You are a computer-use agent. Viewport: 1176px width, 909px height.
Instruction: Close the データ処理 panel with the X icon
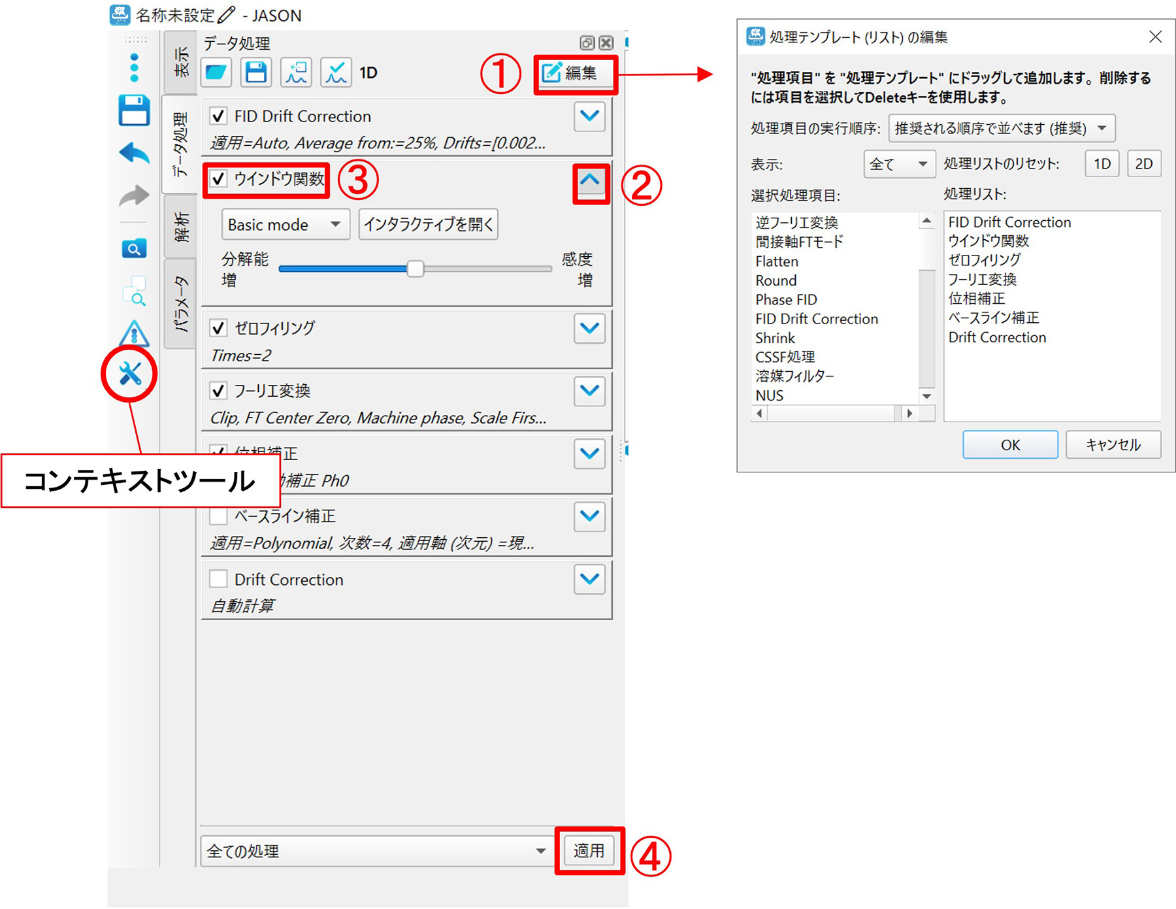[606, 43]
